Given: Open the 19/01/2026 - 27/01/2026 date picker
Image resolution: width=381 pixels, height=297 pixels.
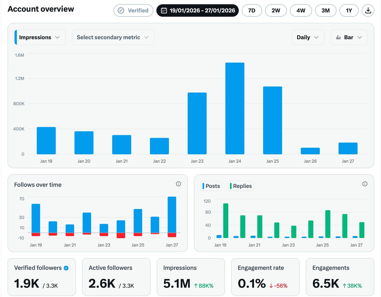Looking at the screenshot, I should pos(197,10).
